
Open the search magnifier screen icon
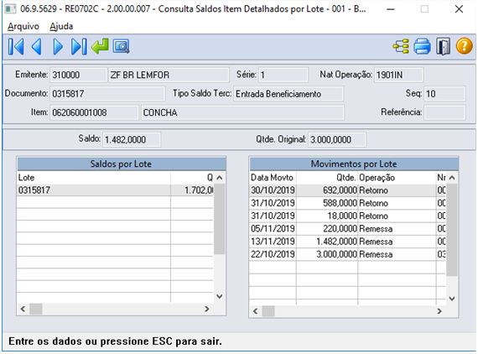[x=122, y=46]
